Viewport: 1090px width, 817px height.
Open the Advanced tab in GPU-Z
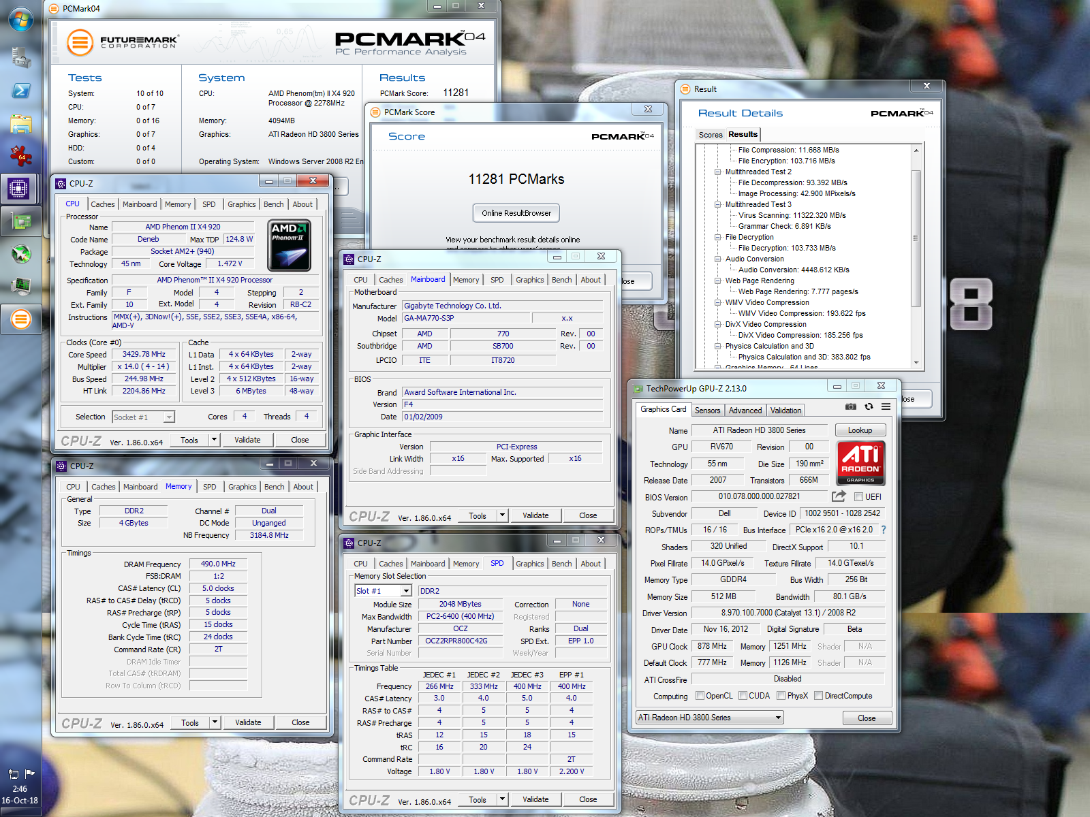(x=745, y=411)
